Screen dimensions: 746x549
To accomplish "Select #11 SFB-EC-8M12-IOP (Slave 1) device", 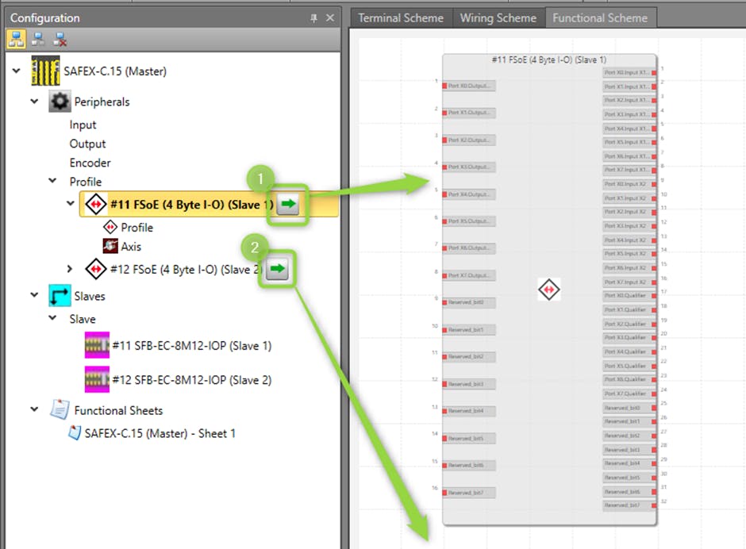I will 190,346.
